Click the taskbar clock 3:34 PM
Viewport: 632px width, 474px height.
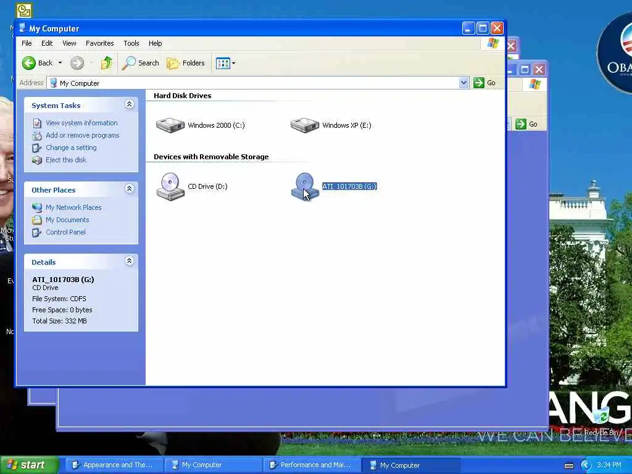coord(609,465)
